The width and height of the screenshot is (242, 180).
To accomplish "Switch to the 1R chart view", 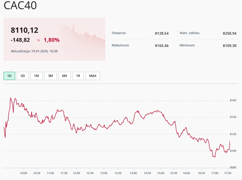I will pyautogui.click(x=78, y=76).
